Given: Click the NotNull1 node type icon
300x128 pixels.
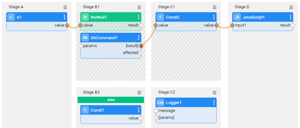Looking at the screenshot, I should pyautogui.click(x=85, y=17).
